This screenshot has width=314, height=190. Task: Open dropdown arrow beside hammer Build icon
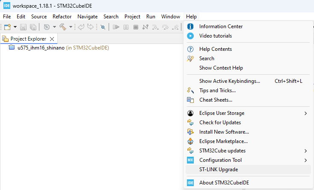(71, 27)
